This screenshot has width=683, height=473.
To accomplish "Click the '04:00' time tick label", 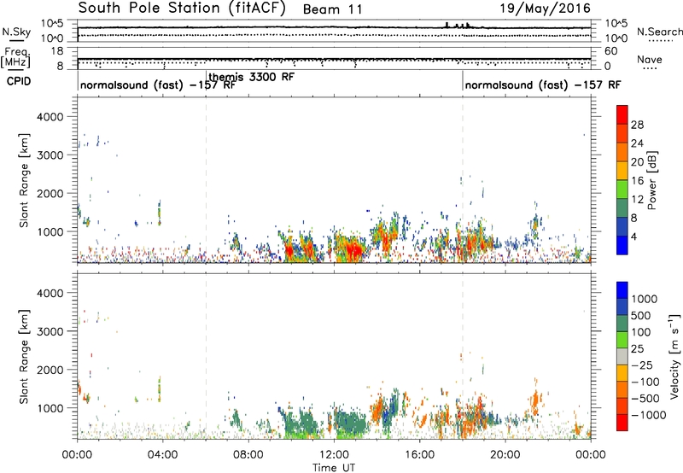I will [162, 455].
